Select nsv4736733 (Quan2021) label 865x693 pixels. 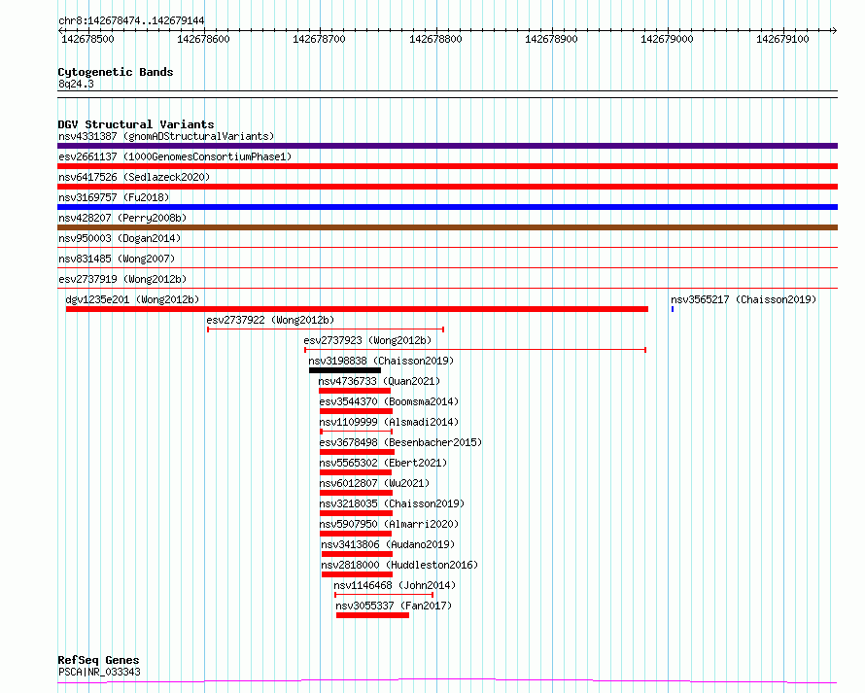(x=379, y=381)
